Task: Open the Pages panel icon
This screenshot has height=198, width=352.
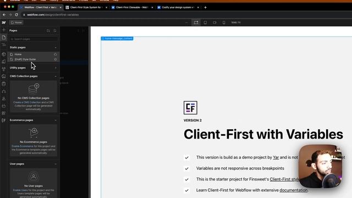Action: 4,37
